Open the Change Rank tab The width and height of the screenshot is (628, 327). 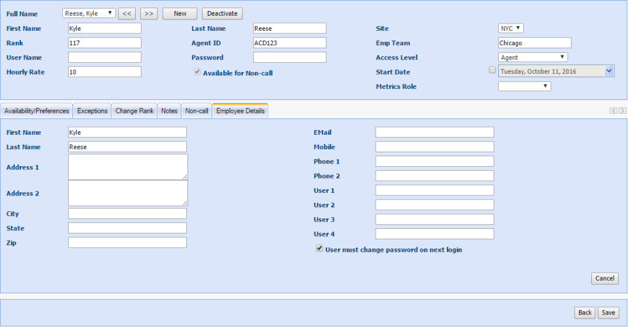[134, 111]
